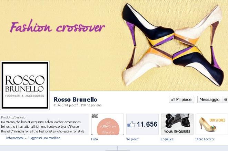This screenshot has width=228, height=151.
Task: Open the Informazioni link
Action: tap(15, 138)
